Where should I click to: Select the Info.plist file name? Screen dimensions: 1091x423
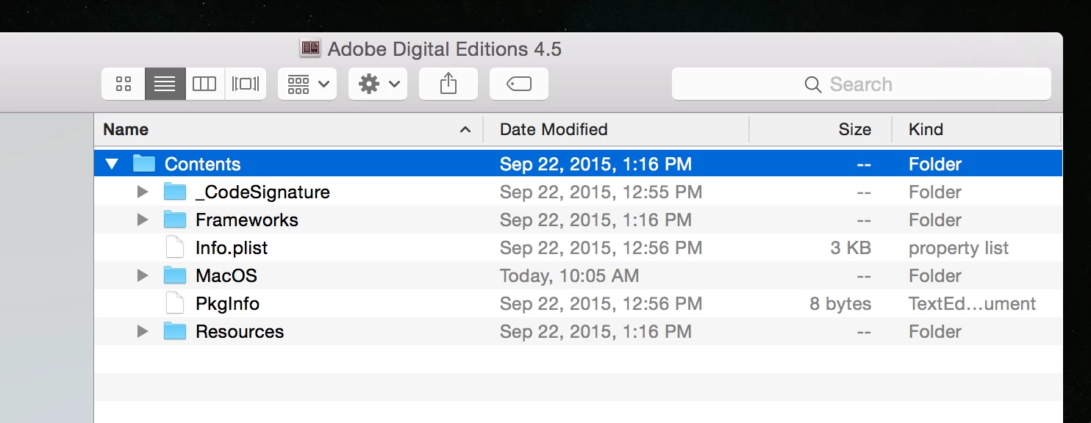click(232, 248)
